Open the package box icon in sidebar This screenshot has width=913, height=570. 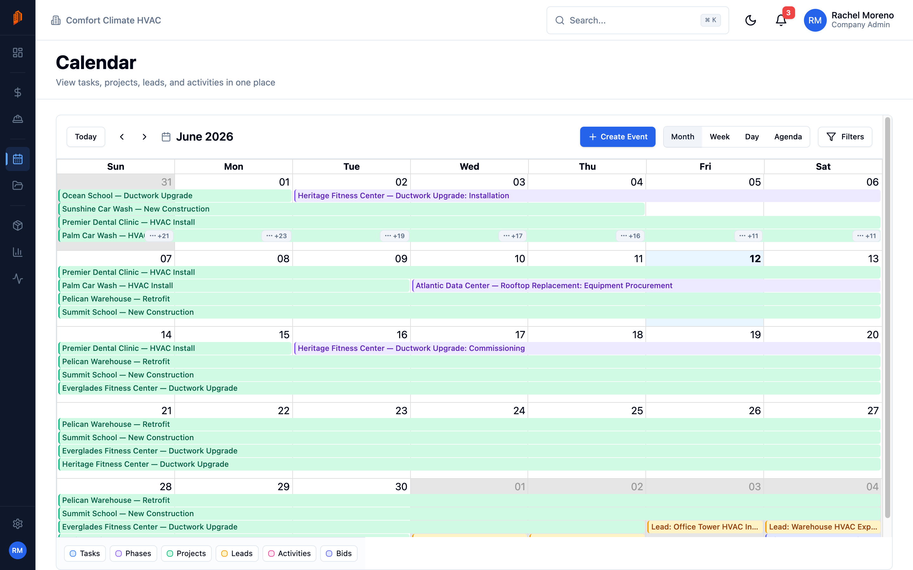click(x=18, y=225)
